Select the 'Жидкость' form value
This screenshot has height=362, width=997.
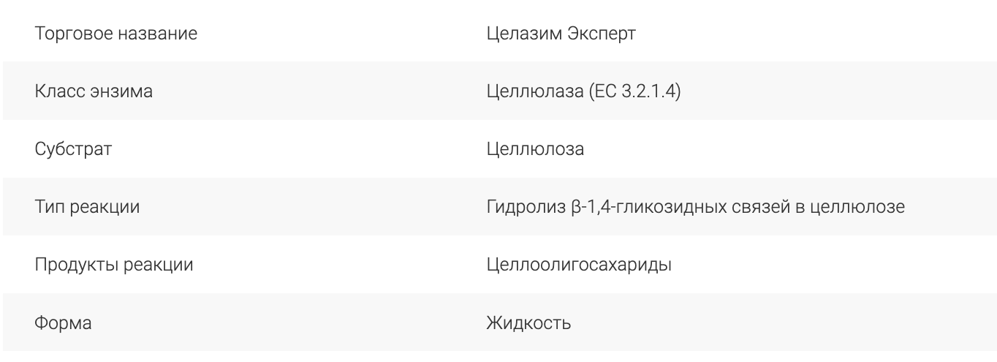click(x=528, y=323)
